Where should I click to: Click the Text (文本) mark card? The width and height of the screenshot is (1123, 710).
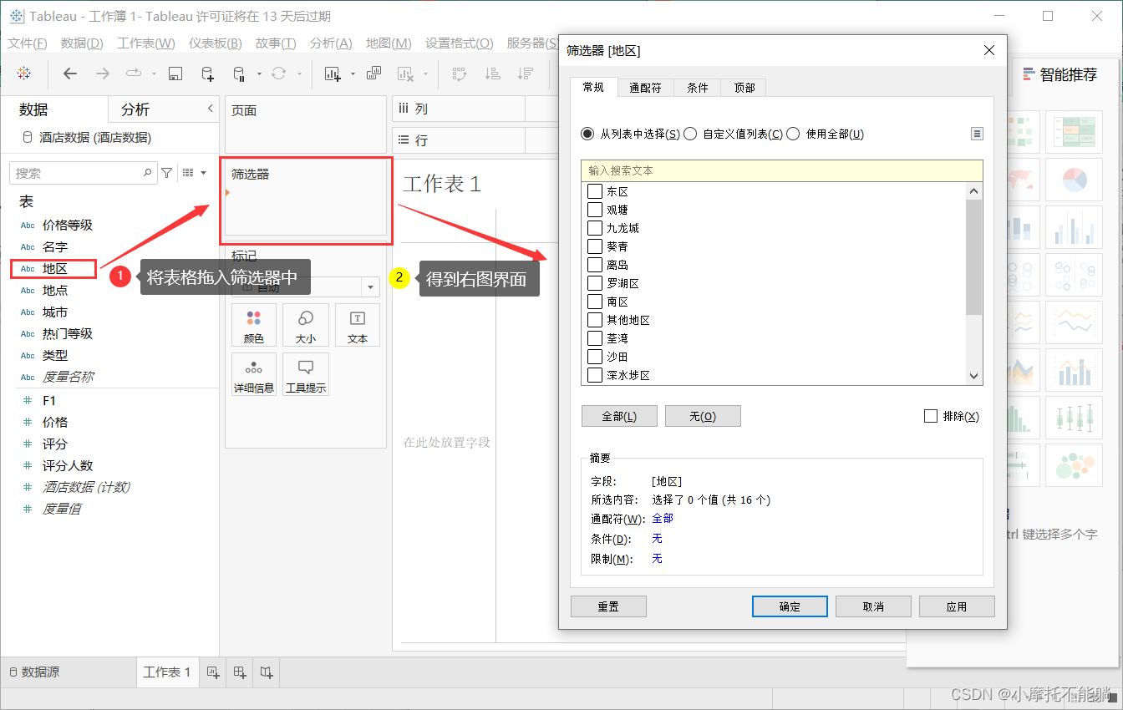coord(358,325)
